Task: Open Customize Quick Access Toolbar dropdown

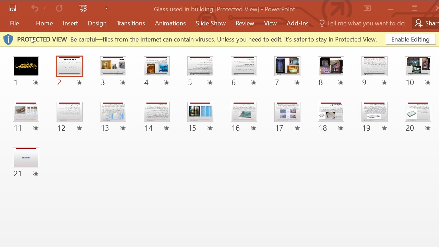Action: click(106, 8)
